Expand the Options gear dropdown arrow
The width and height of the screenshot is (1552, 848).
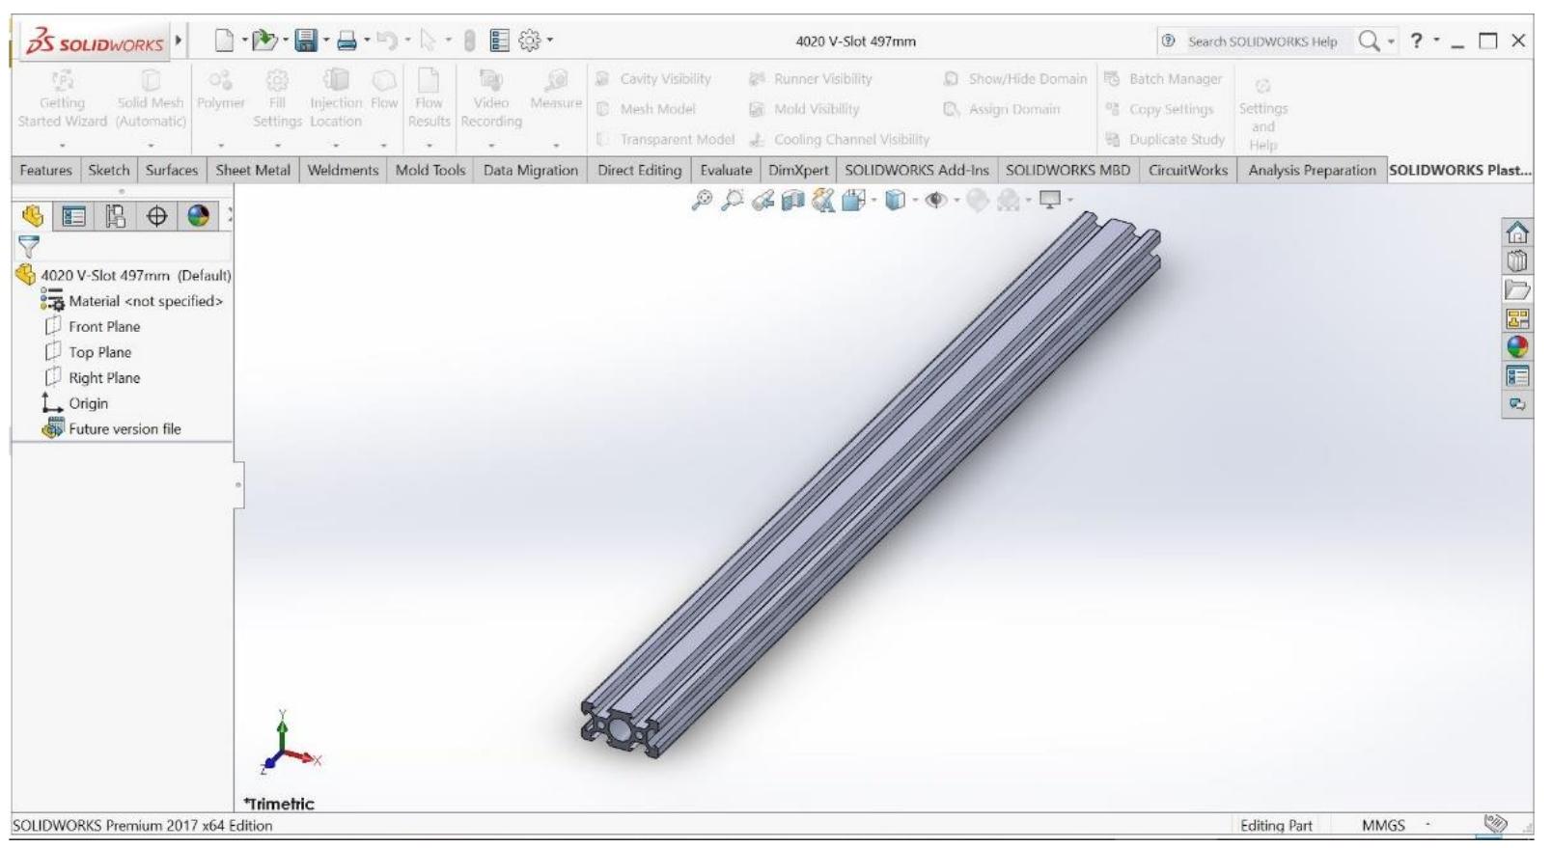click(x=550, y=41)
